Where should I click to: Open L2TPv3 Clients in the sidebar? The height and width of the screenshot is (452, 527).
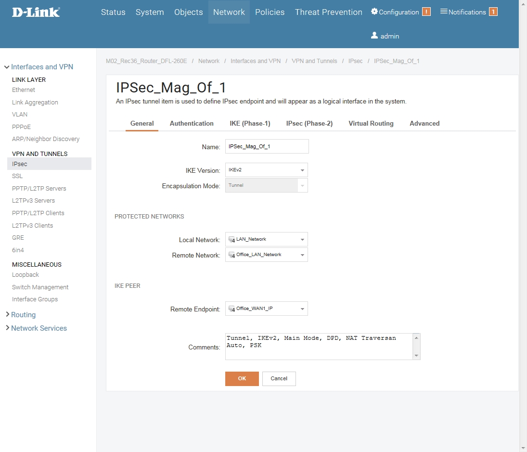click(x=33, y=225)
